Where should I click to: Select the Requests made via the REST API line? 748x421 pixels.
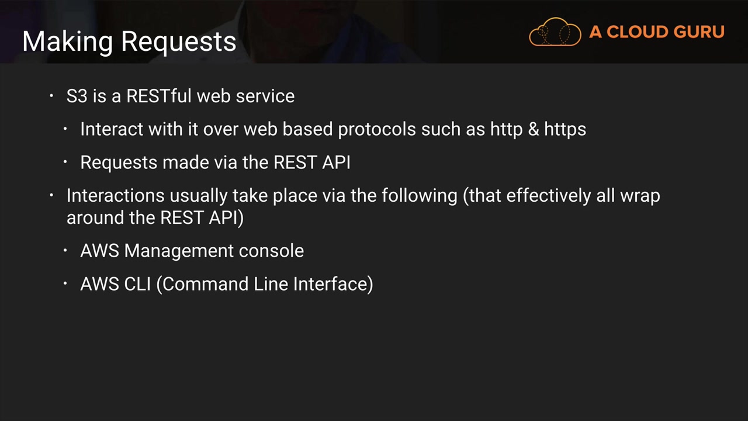pyautogui.click(x=215, y=163)
